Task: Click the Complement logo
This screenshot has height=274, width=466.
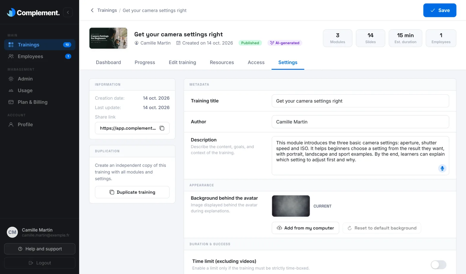Action: pyautogui.click(x=33, y=12)
